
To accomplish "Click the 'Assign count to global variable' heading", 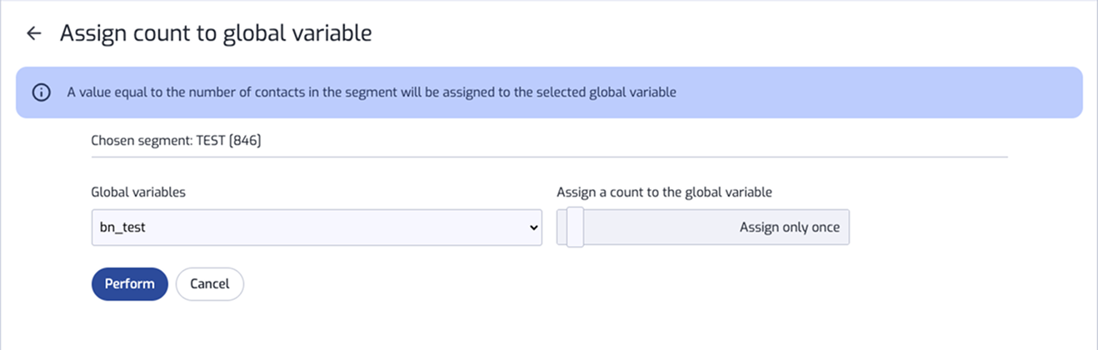I will coord(216,33).
